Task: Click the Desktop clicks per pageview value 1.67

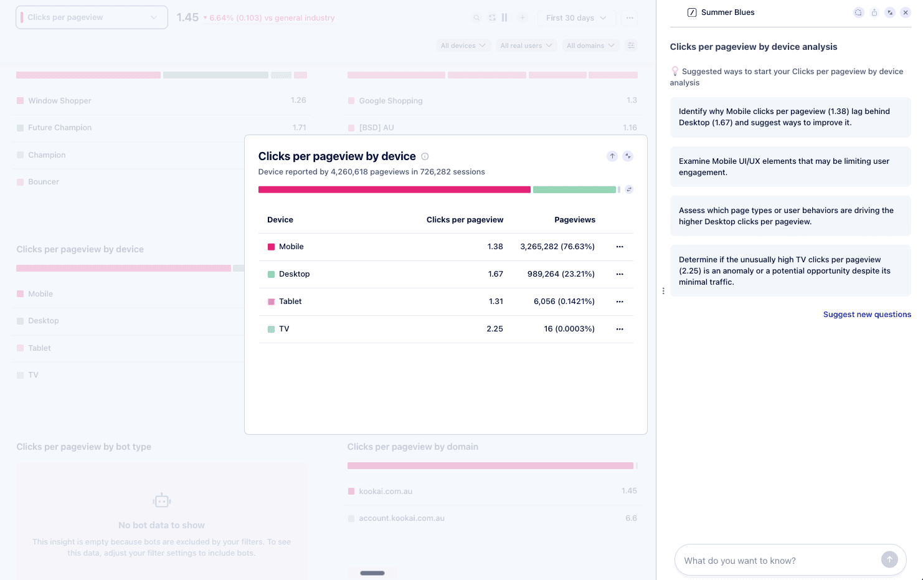Action: tap(496, 274)
